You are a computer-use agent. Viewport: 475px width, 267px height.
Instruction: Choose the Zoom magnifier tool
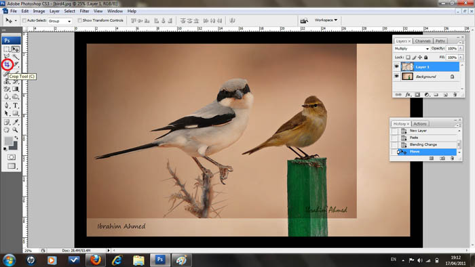click(15, 130)
